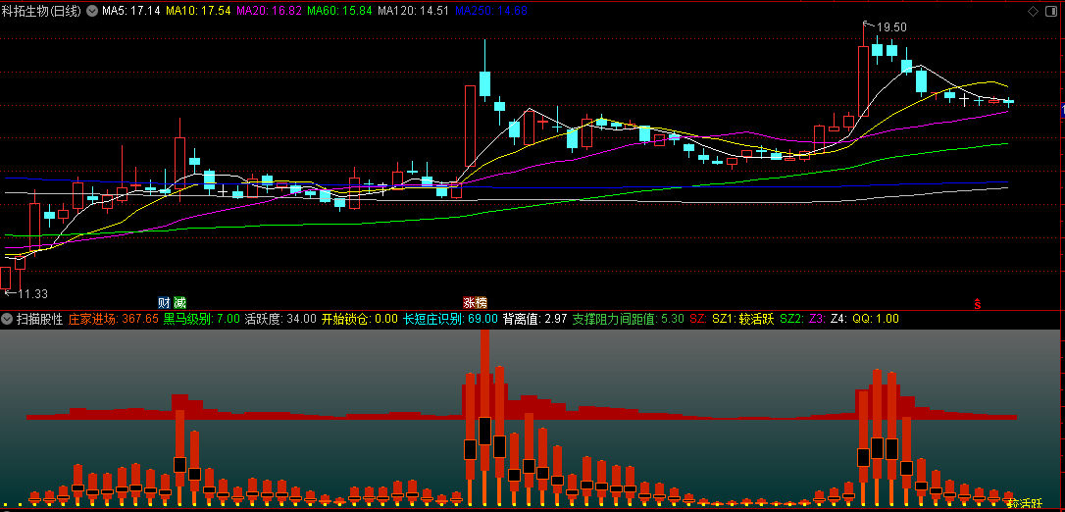Click the 活跃度: 34.00 value

point(280,319)
